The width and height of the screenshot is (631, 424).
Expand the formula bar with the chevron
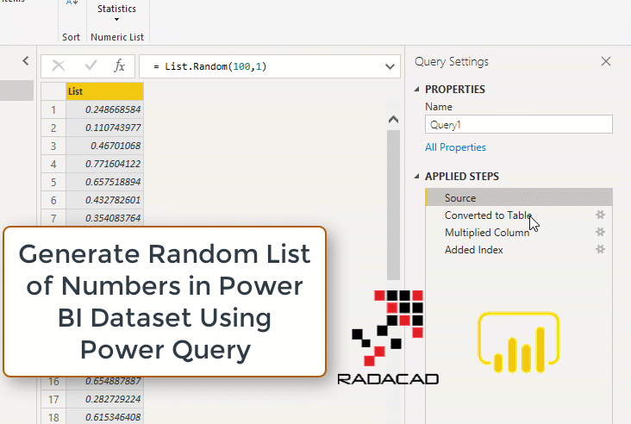point(390,66)
